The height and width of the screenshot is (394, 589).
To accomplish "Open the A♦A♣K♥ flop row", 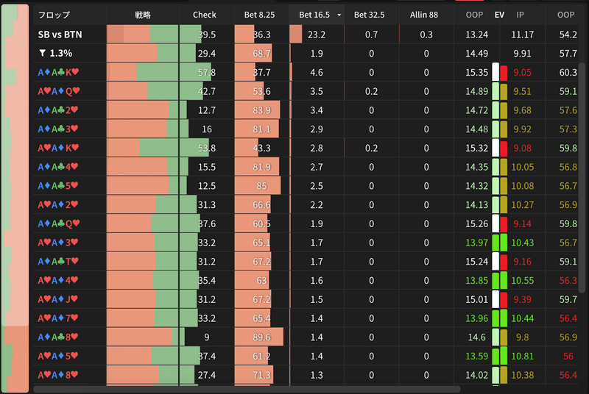I will pyautogui.click(x=58, y=73).
